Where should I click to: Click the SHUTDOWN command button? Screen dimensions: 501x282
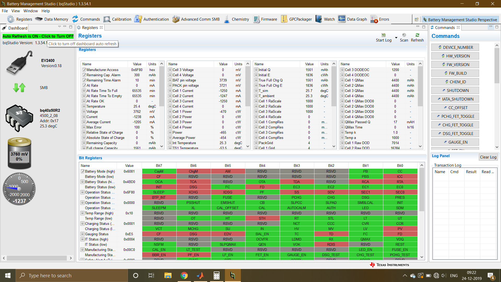pyautogui.click(x=455, y=90)
